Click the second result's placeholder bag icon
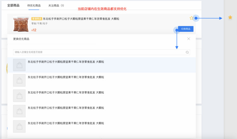The height and width of the screenshot is (139, 237). pyautogui.click(x=19, y=80)
